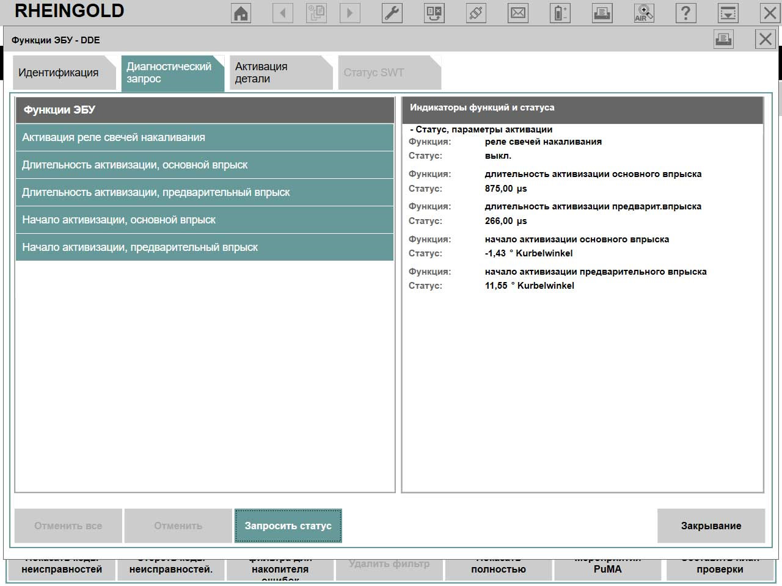Click the составить план проверки button
Screen dimensions: 782x586
pyautogui.click(x=720, y=570)
